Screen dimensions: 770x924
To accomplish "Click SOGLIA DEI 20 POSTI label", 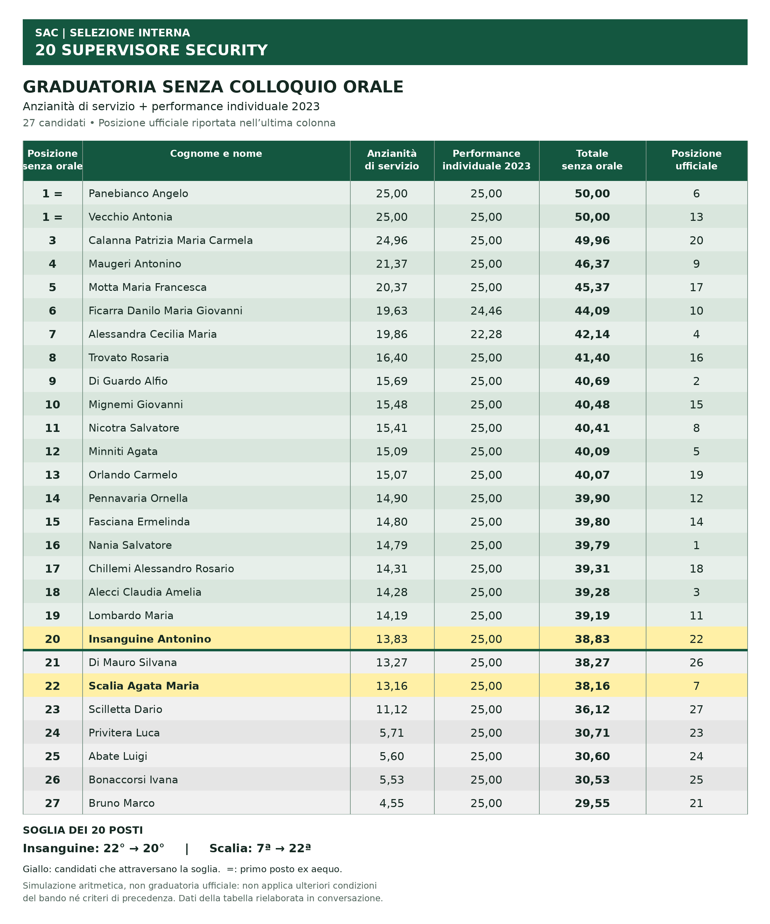I will pos(83,831).
